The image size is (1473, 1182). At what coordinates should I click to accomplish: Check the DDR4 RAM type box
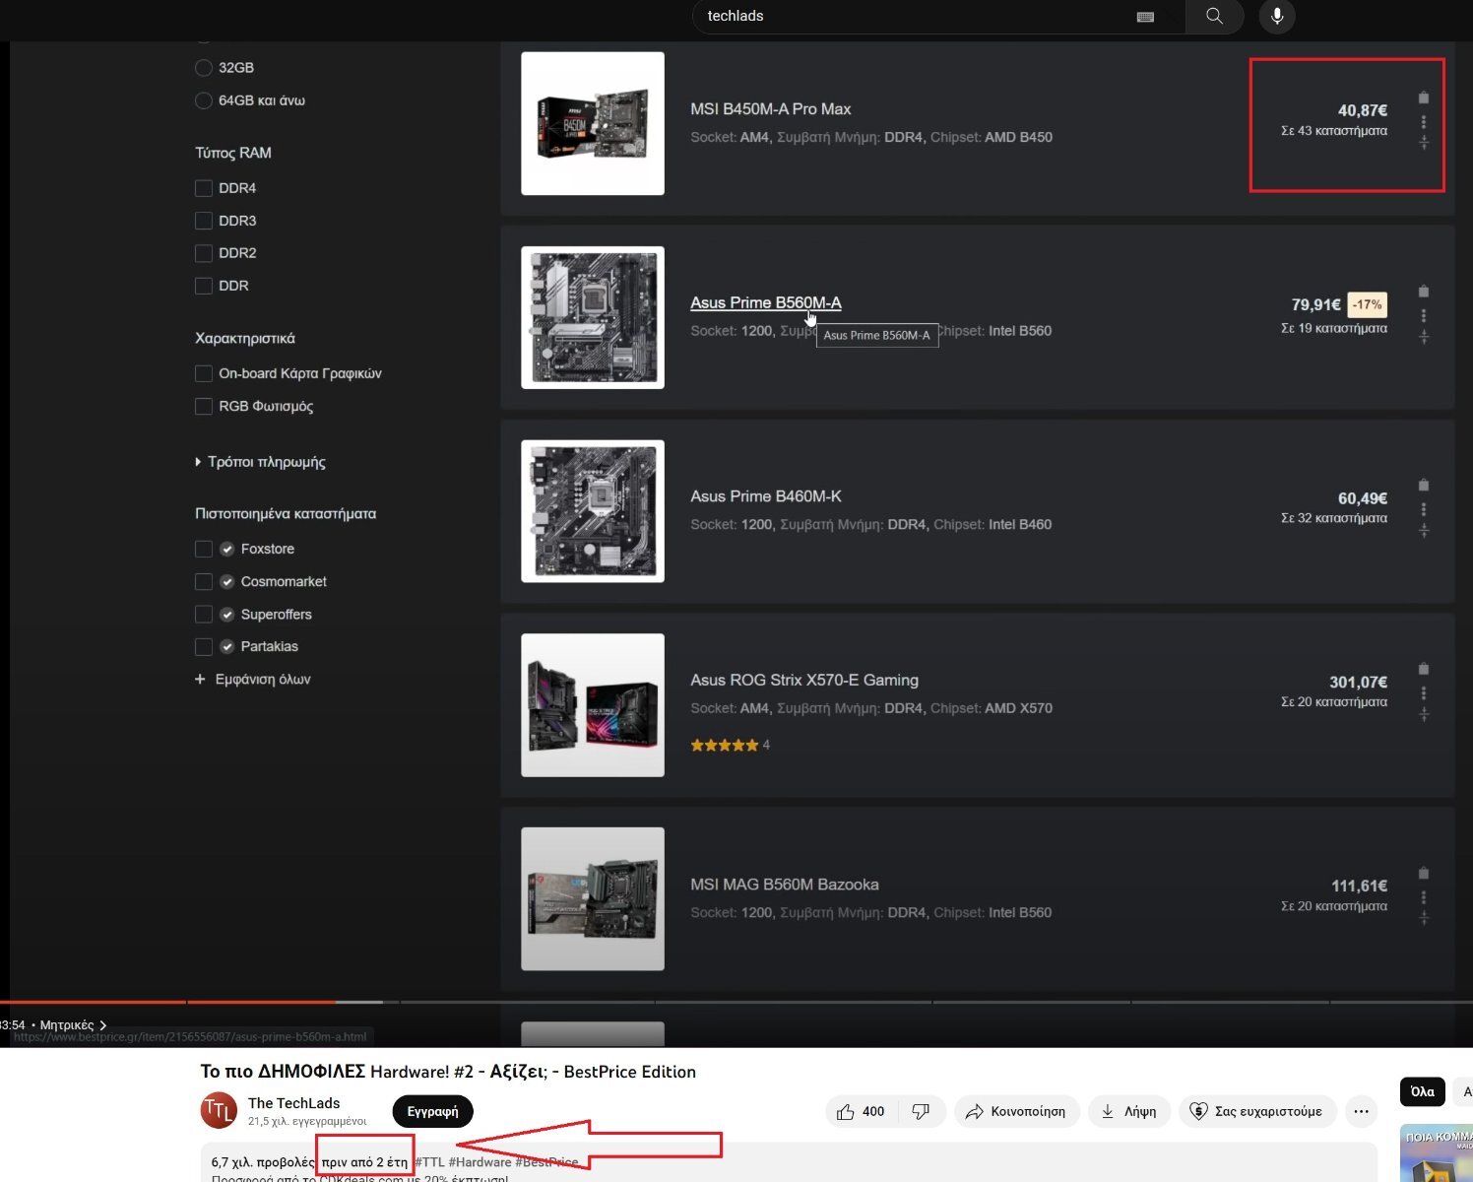[x=204, y=188]
